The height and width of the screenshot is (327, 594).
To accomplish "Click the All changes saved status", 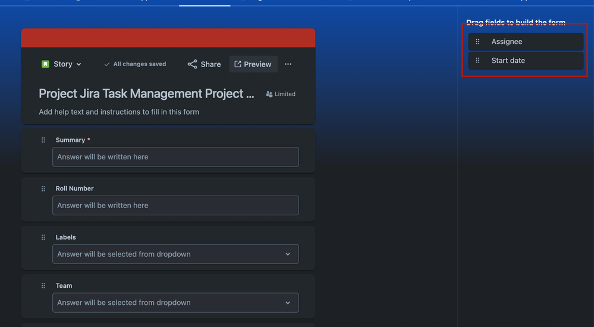I will click(135, 64).
